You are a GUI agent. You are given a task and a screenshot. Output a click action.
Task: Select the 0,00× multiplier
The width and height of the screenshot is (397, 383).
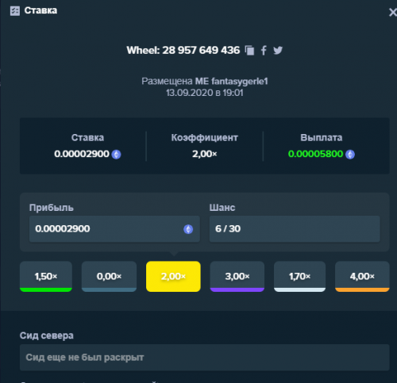tap(109, 277)
